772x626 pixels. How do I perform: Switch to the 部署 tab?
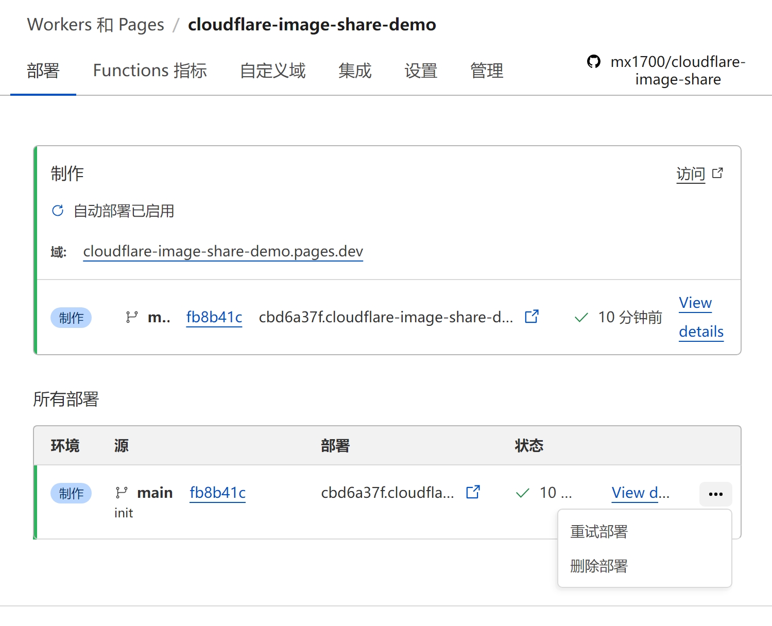tap(43, 71)
